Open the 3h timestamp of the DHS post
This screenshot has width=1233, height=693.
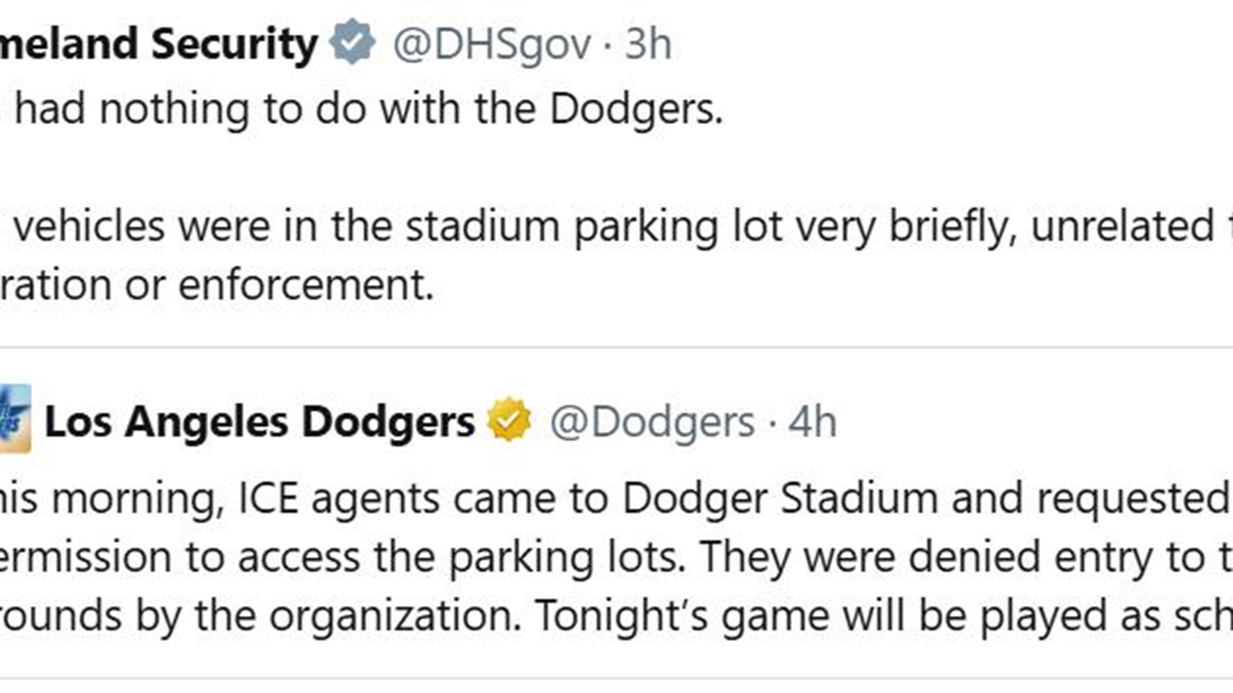point(648,45)
